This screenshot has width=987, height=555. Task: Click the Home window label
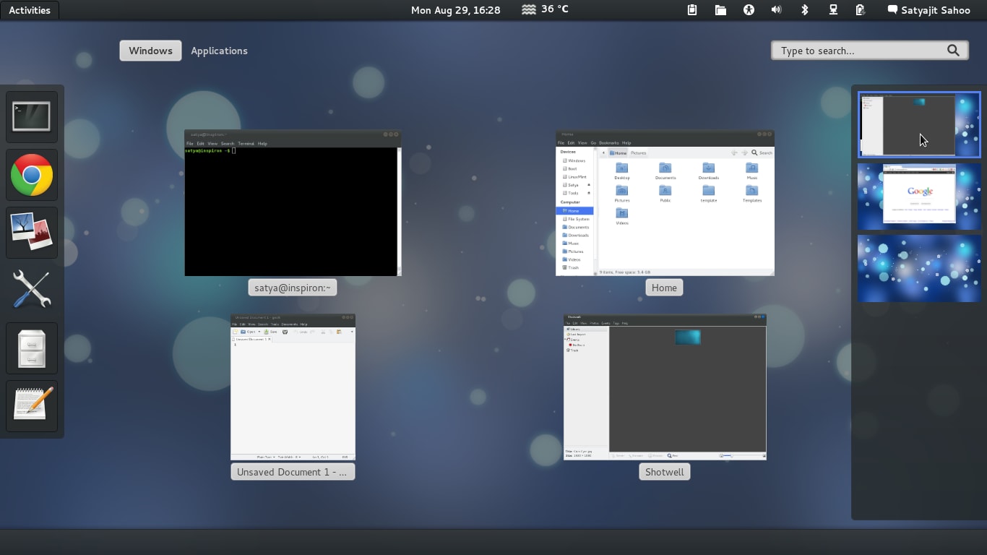point(664,288)
